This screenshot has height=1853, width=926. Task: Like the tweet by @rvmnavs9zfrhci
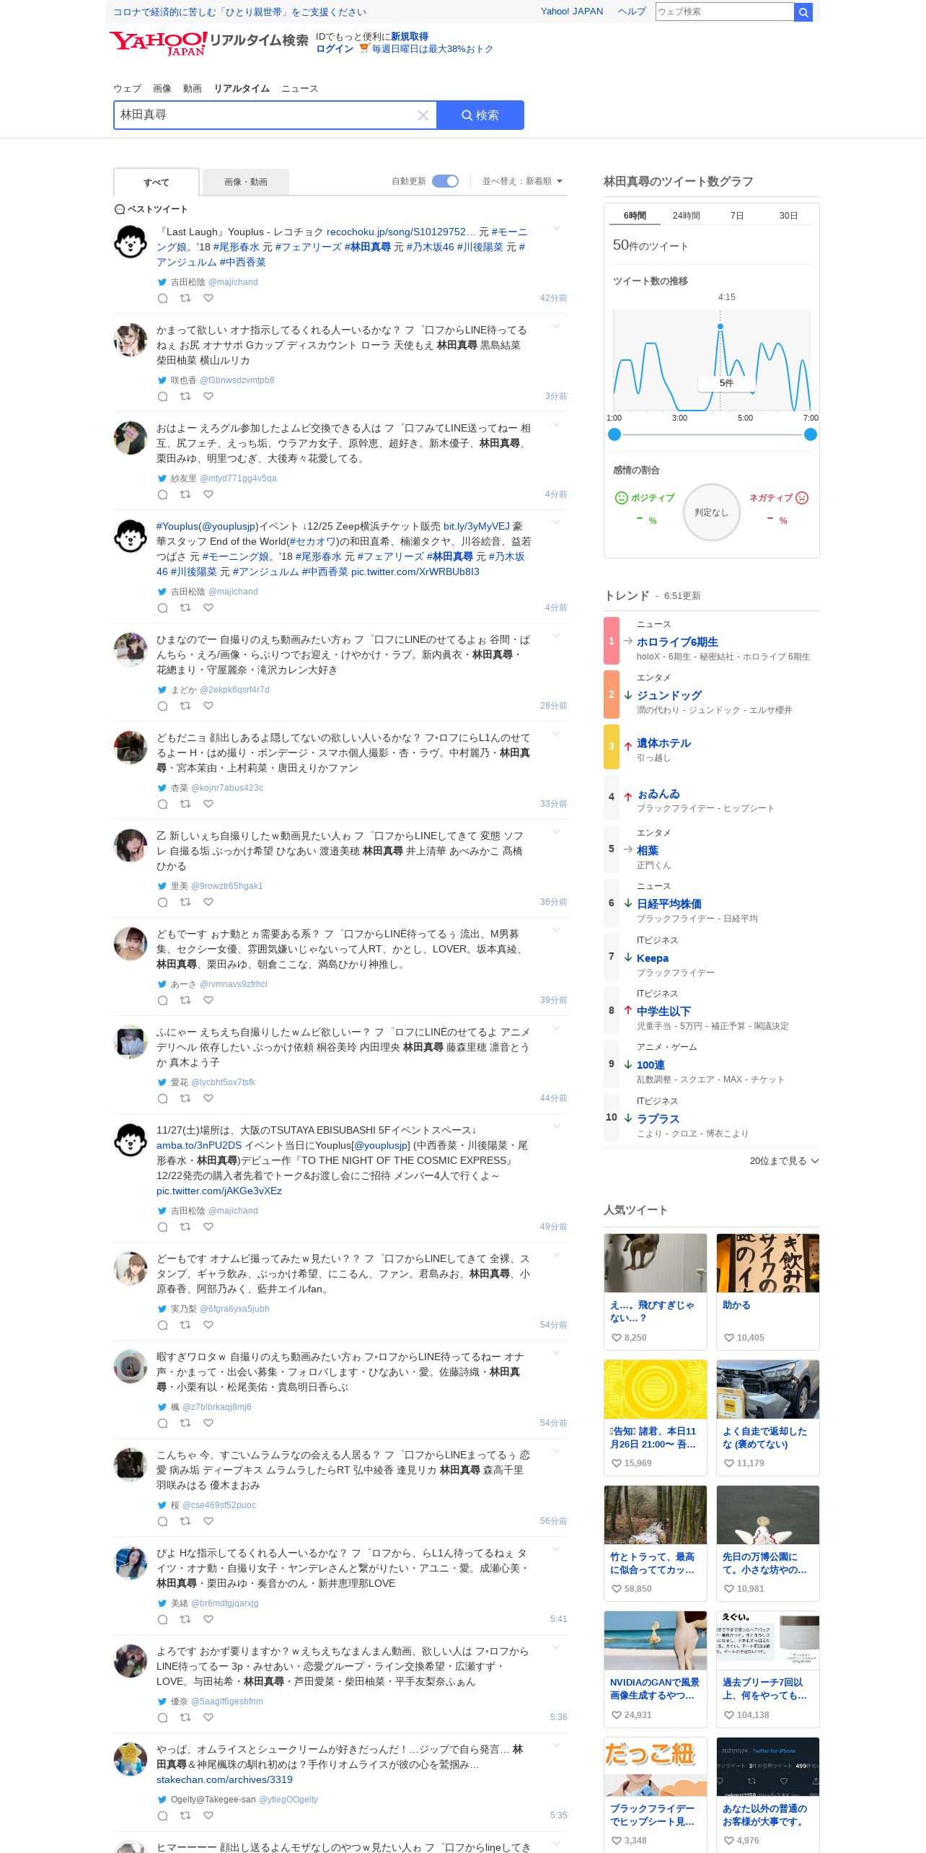tap(208, 1000)
